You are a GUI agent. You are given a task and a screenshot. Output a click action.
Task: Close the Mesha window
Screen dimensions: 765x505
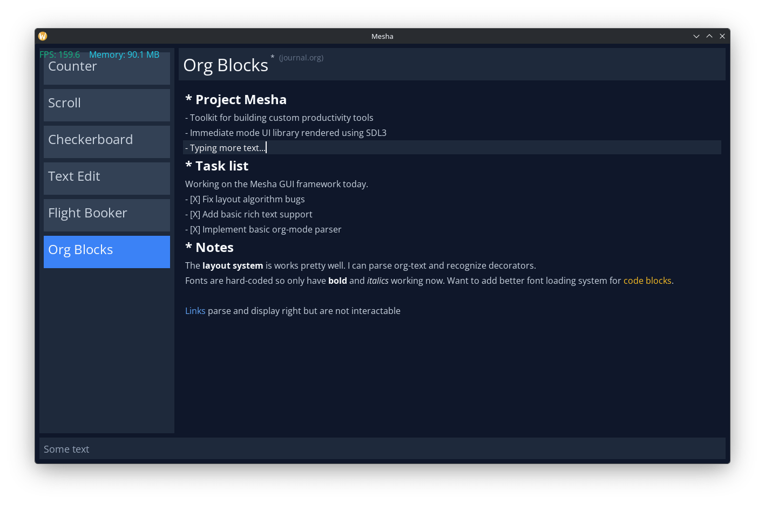[722, 36]
